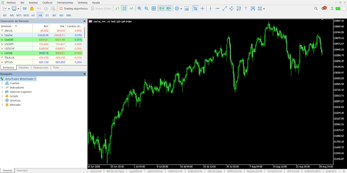This screenshot has height=173, width=347.
Task: Open the indicators list icon in the toolbar
Action: click(x=253, y=9)
